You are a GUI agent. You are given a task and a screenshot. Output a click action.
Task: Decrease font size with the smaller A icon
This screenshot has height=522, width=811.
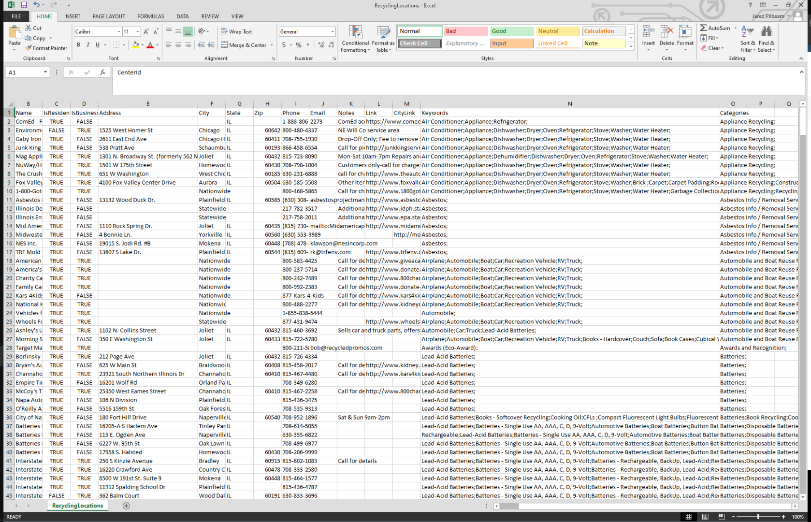coord(156,31)
